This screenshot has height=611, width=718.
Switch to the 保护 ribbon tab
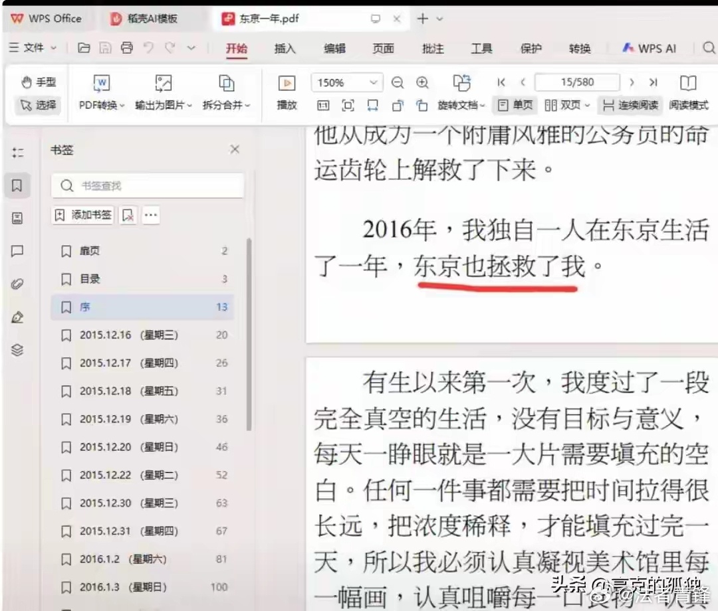(x=531, y=48)
